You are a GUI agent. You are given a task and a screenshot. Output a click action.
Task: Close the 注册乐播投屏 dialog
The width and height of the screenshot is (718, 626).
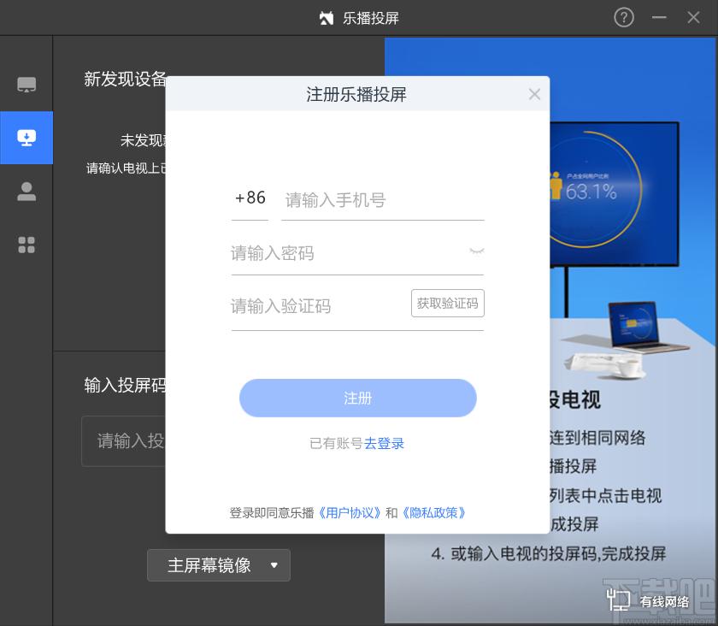tap(534, 94)
